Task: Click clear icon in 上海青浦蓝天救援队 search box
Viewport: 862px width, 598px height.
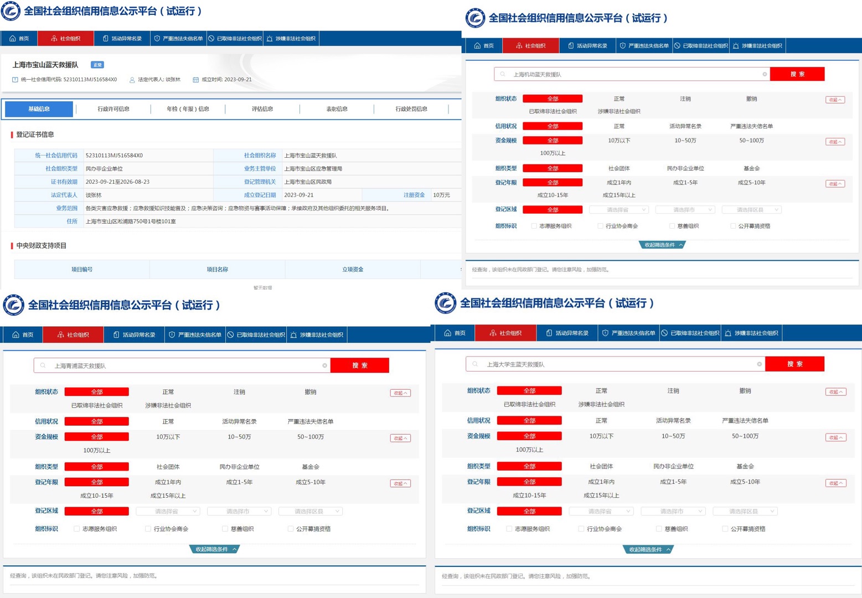Action: pos(324,365)
